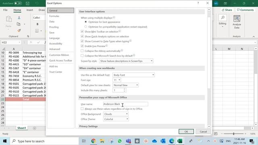
Task: Toggle the AutoSave switch
Action: tap(18, 3)
